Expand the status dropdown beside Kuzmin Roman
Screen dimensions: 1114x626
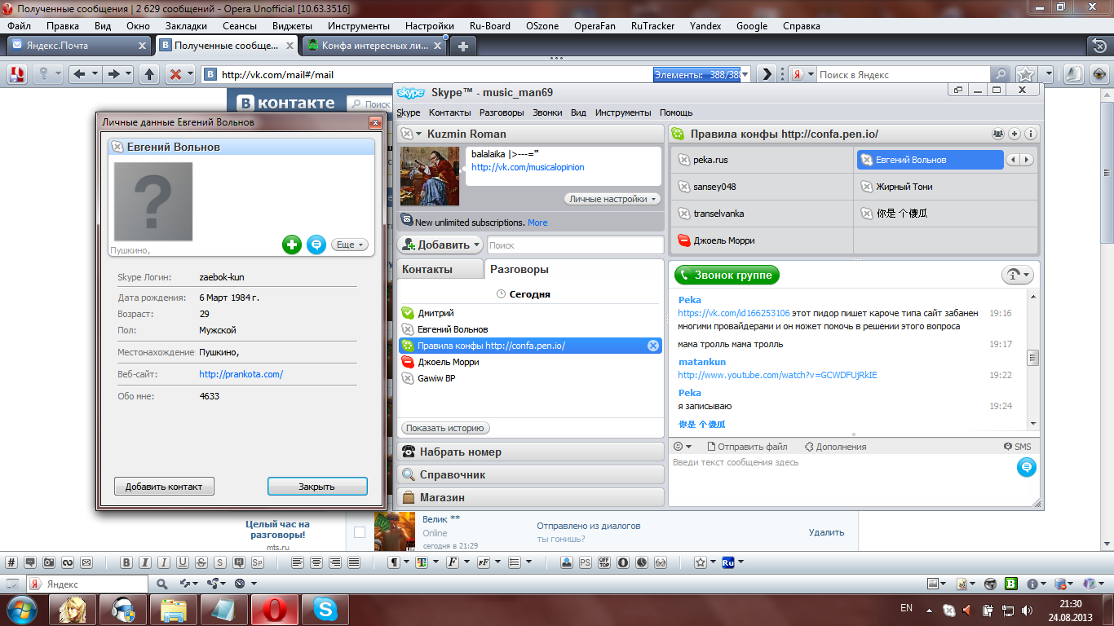coord(419,134)
